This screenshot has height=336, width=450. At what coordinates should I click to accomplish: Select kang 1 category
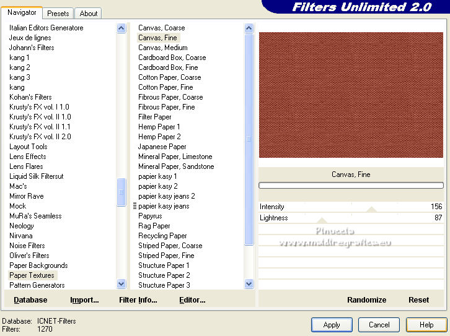click(x=19, y=58)
